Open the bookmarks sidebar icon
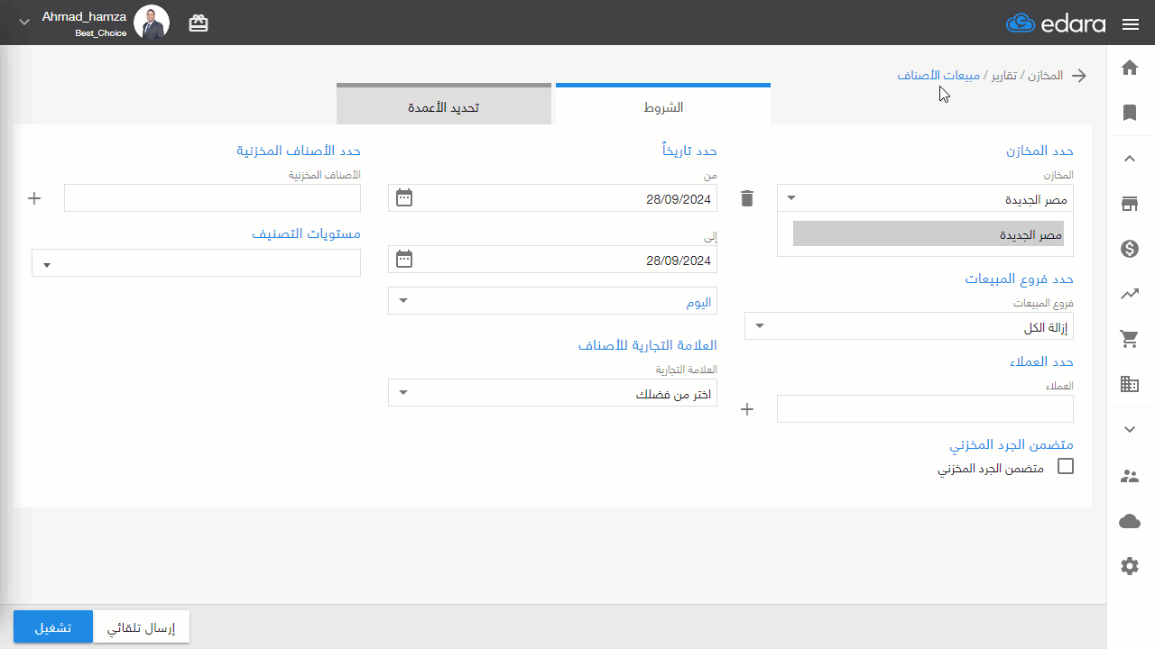Viewport: 1155px width, 649px height. [x=1130, y=113]
